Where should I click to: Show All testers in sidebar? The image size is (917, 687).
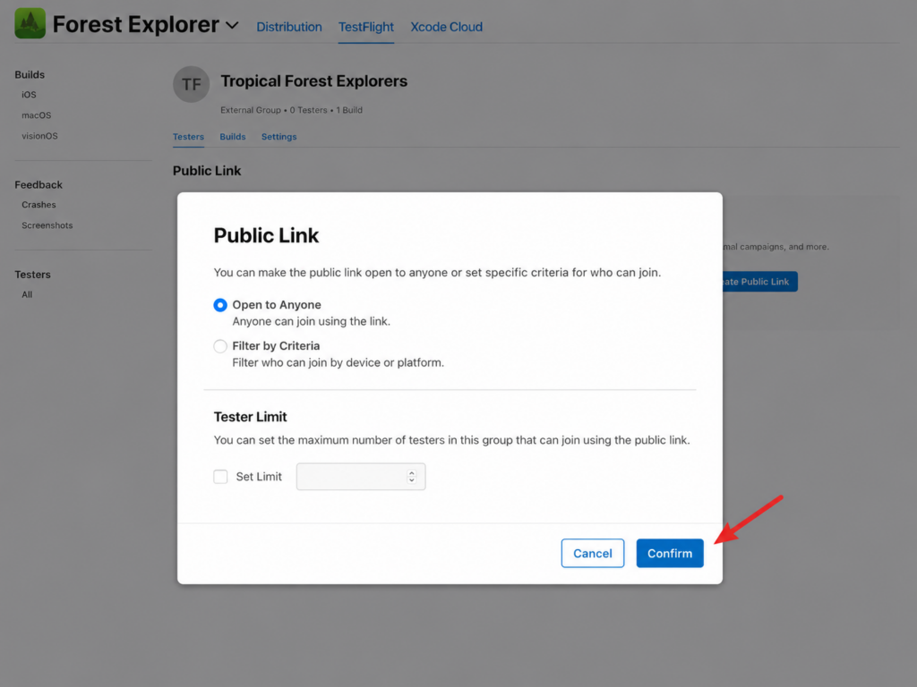[27, 294]
